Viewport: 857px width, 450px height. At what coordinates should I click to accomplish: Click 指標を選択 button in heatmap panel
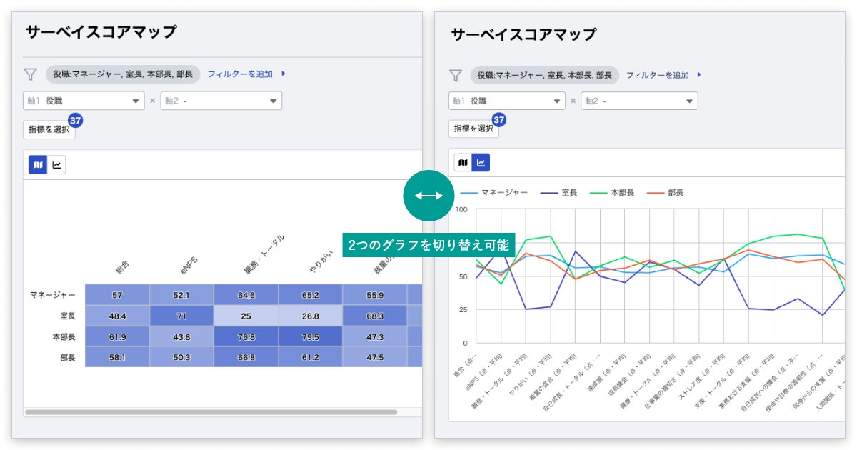click(x=49, y=129)
